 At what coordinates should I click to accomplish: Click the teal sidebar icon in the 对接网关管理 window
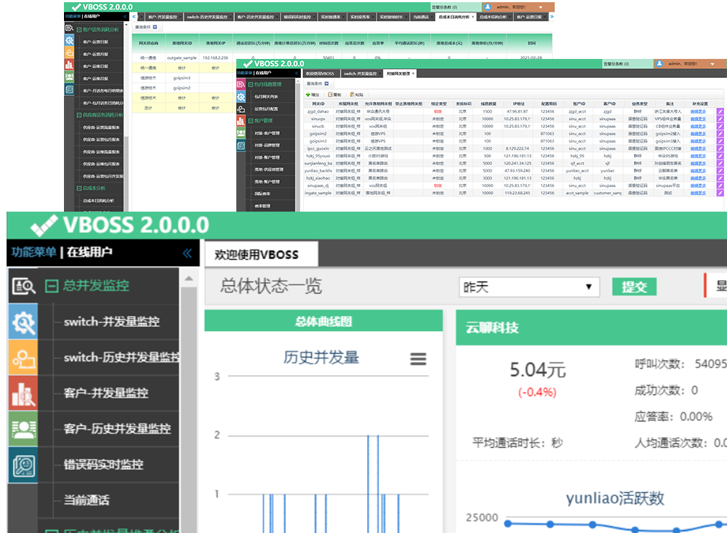(241, 145)
